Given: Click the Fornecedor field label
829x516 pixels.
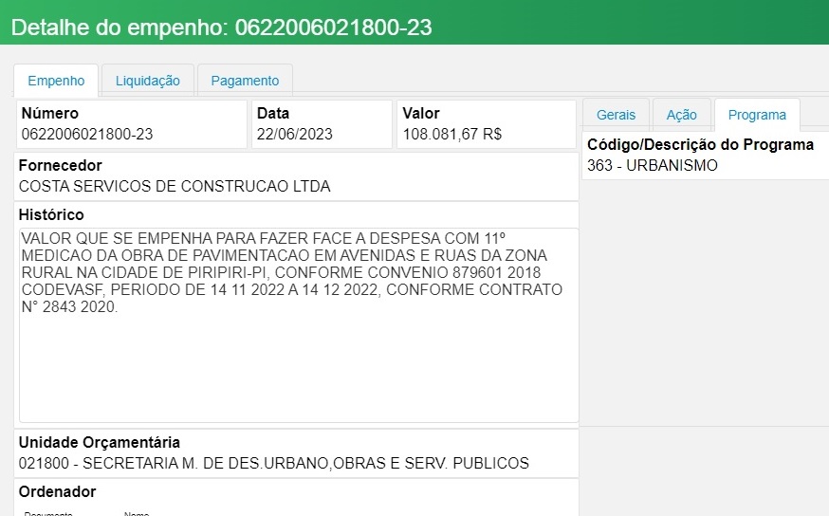Looking at the screenshot, I should click(x=60, y=166).
